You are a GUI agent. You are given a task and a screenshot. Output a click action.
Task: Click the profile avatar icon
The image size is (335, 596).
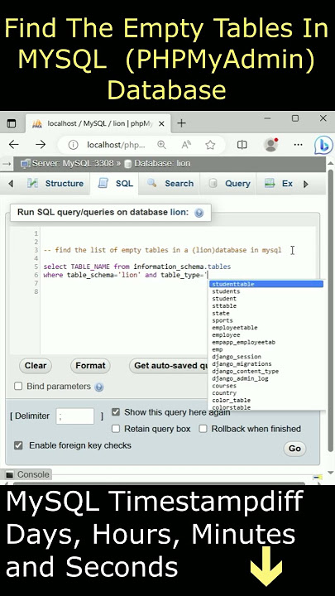[270, 145]
